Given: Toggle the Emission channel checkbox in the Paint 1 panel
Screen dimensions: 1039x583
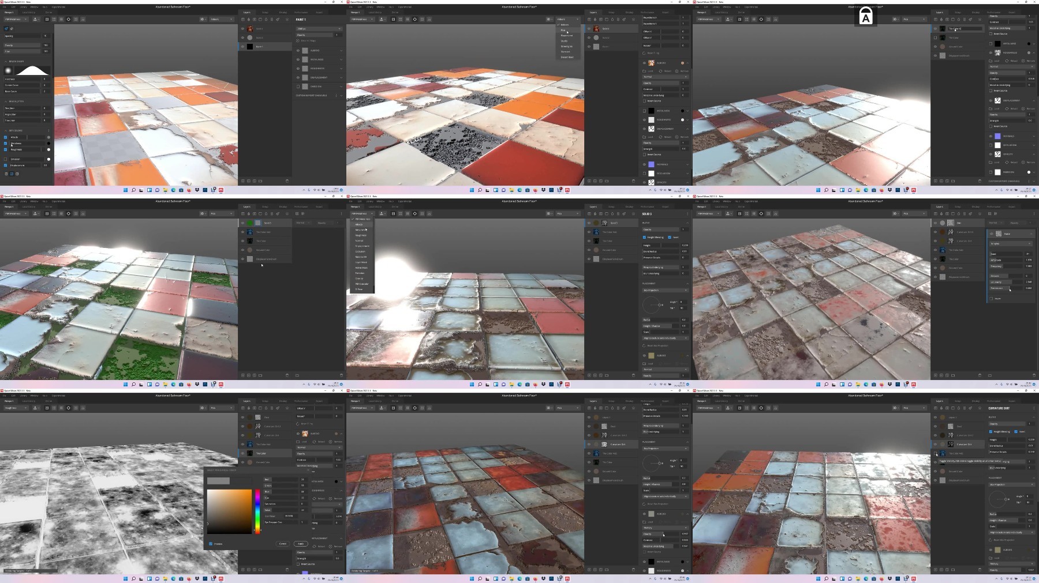Looking at the screenshot, I should pyautogui.click(x=298, y=86).
